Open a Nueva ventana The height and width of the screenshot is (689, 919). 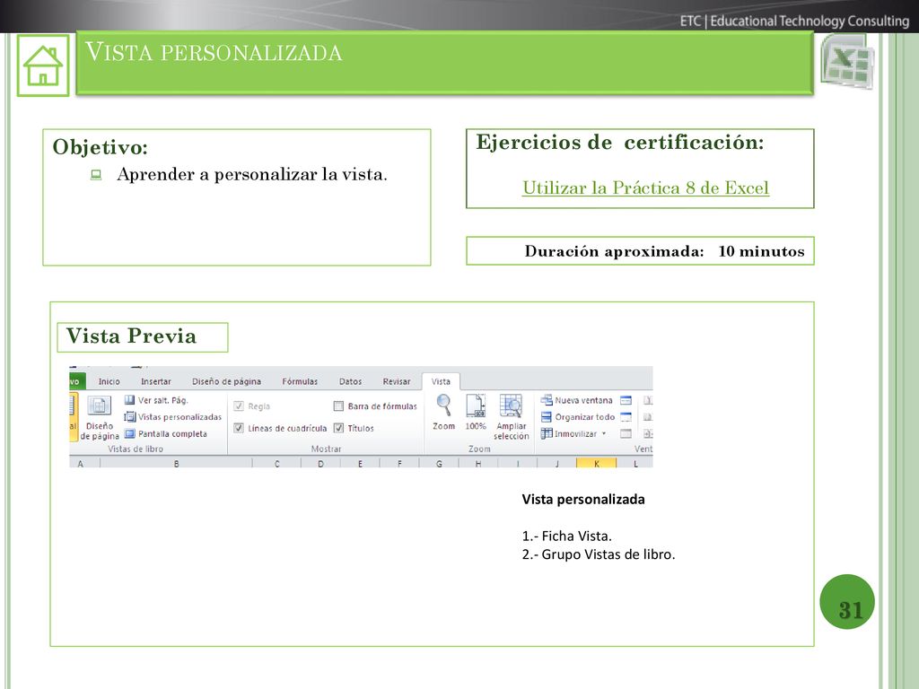click(577, 400)
